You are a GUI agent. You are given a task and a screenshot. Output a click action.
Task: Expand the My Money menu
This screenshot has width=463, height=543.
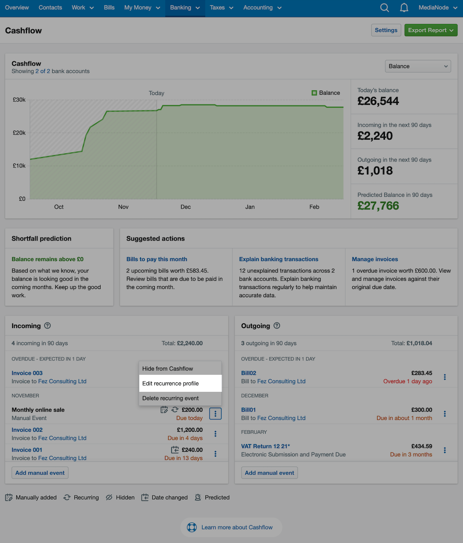coord(142,8)
